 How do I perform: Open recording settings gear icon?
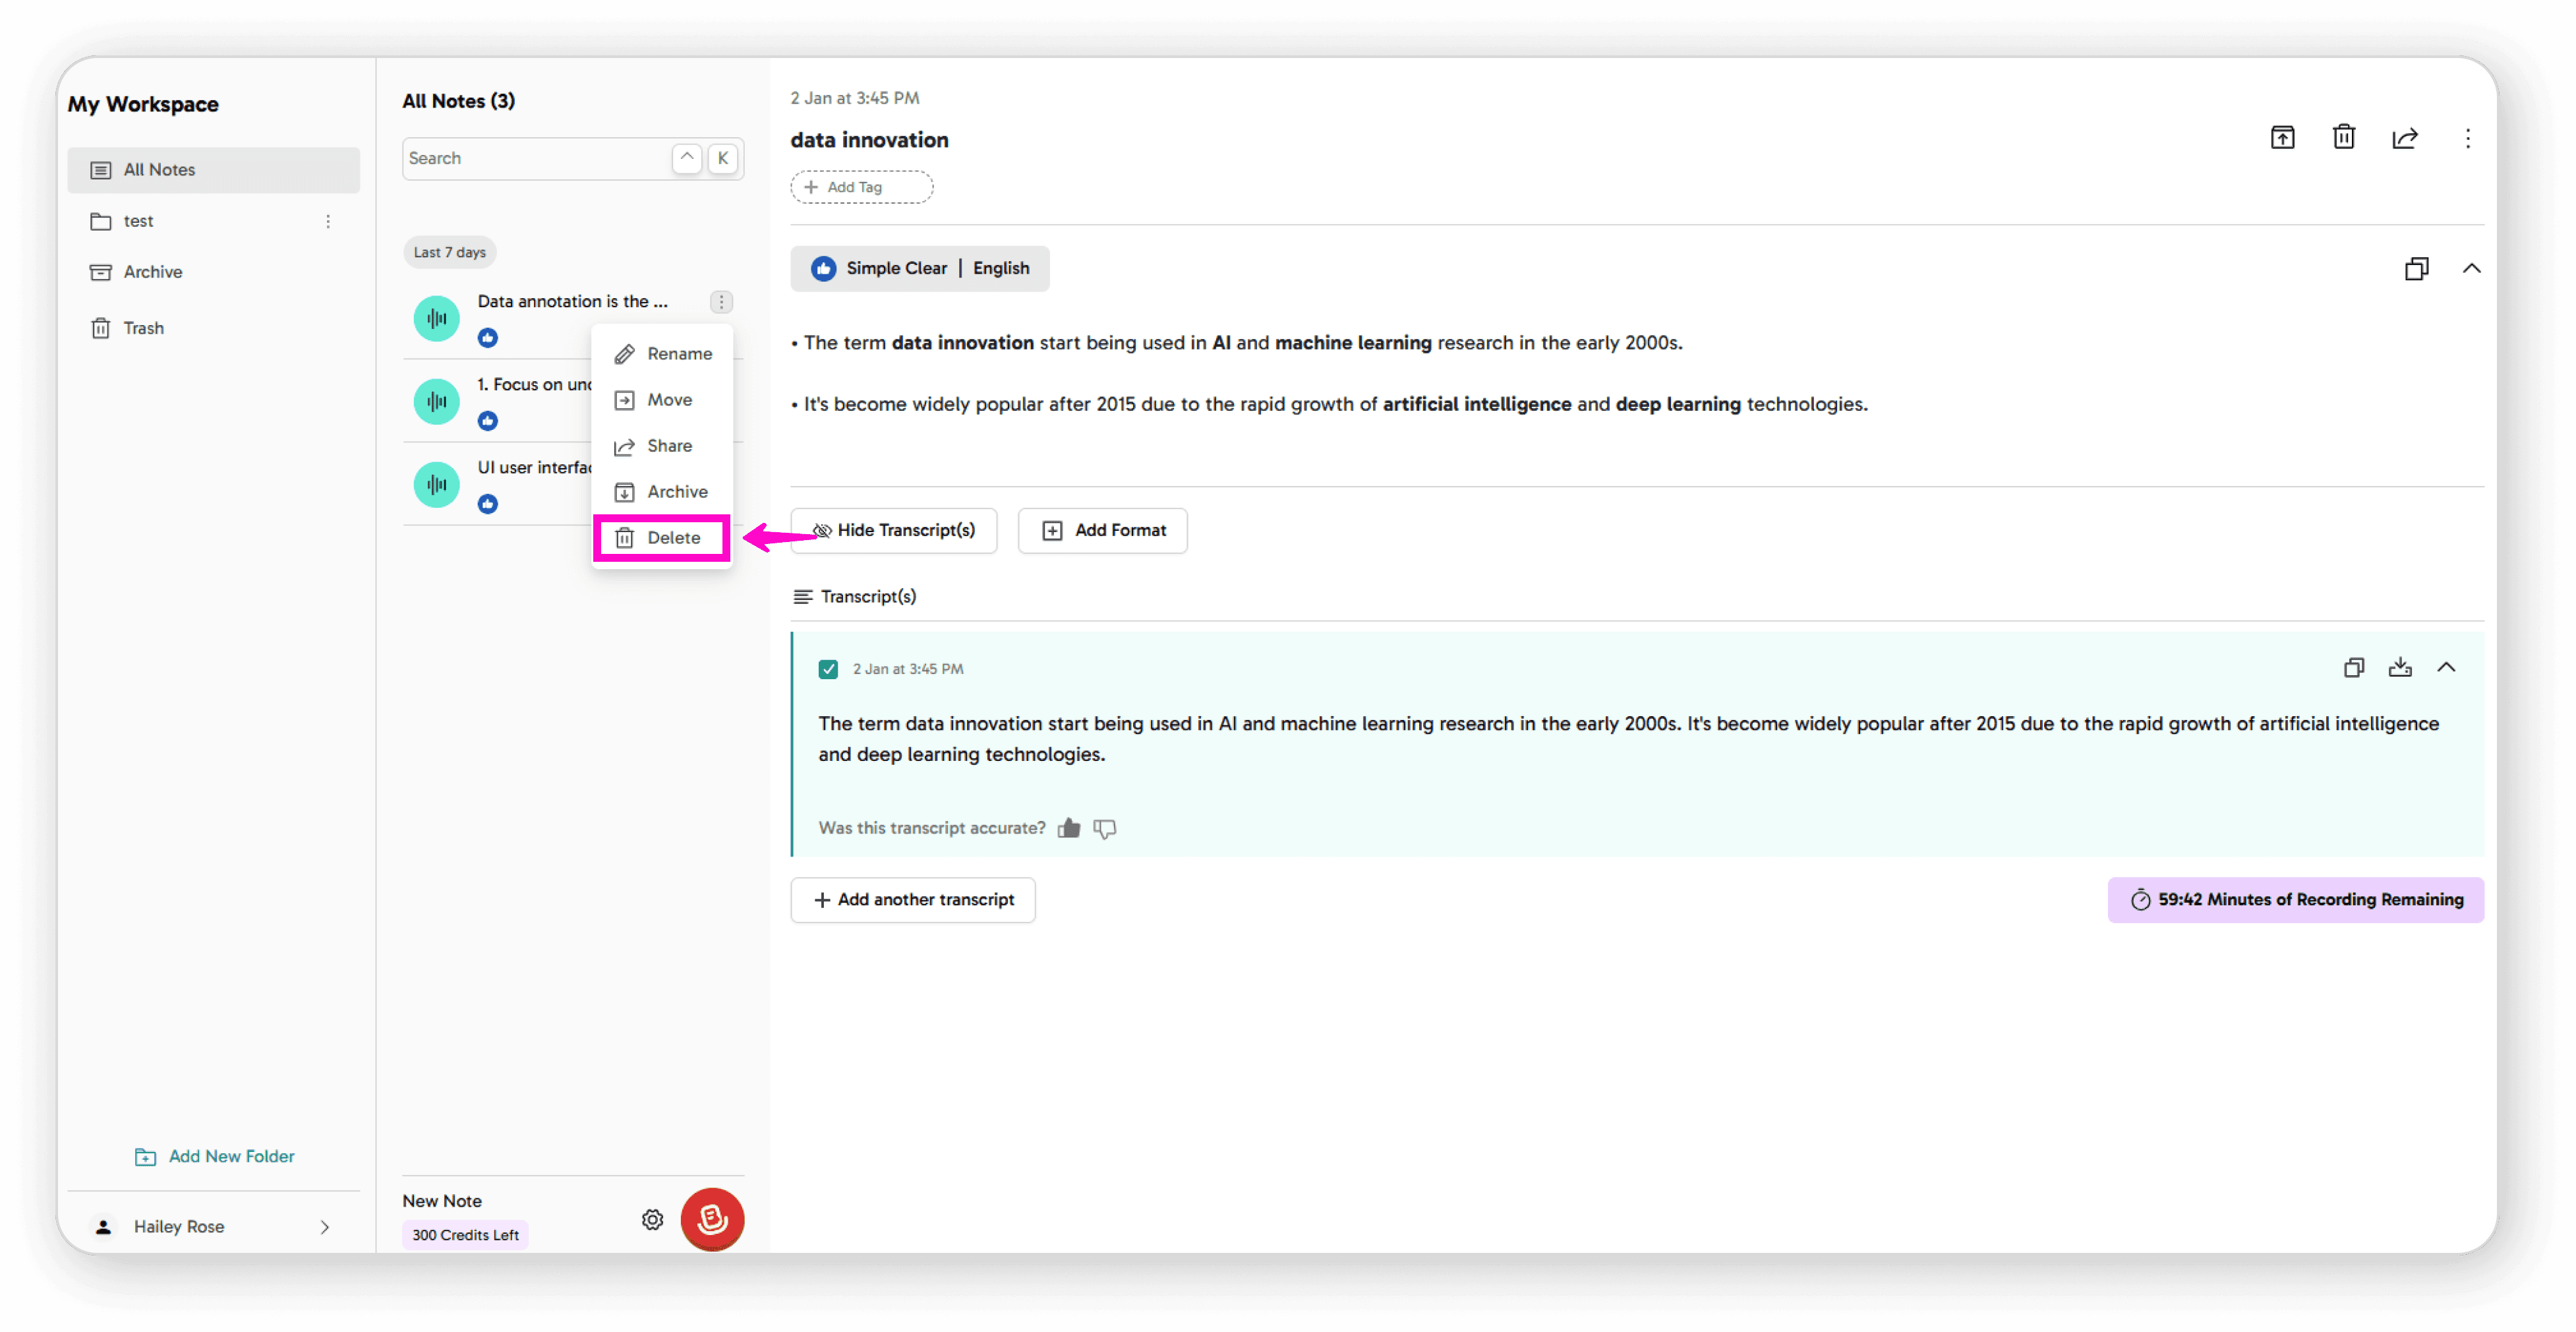pos(652,1219)
